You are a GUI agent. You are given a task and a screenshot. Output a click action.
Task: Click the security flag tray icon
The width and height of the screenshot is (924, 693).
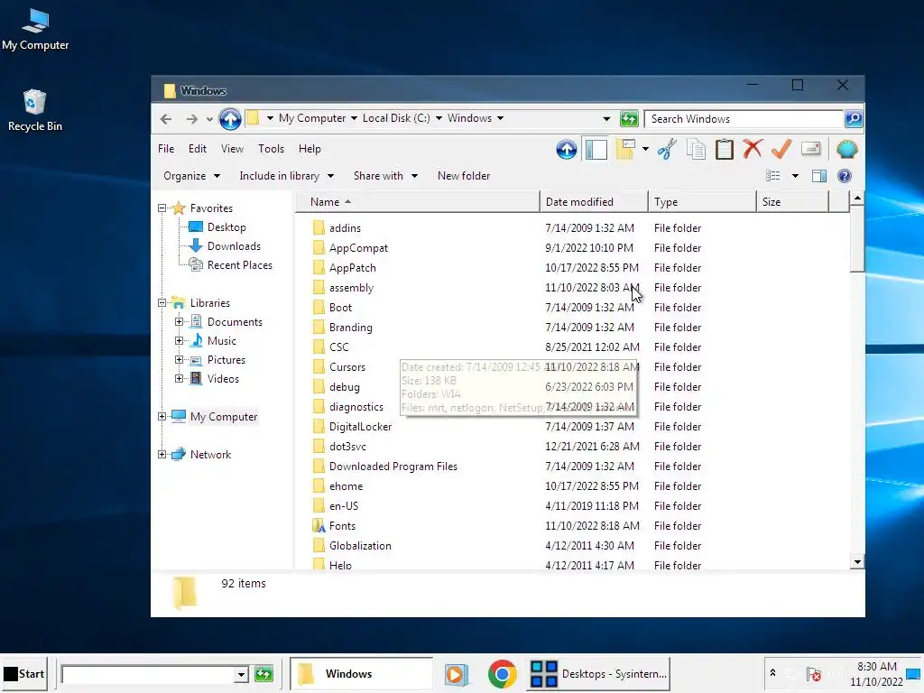pos(814,673)
